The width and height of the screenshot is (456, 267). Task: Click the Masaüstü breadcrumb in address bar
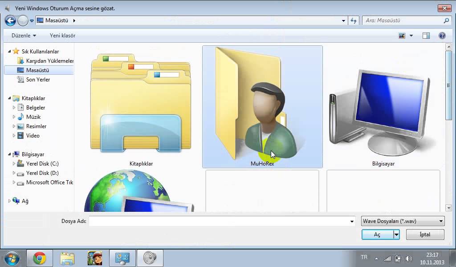[x=57, y=20]
